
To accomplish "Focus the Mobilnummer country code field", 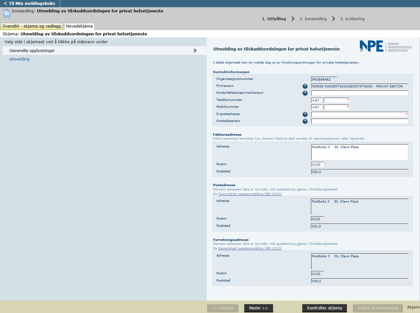I will (x=316, y=107).
